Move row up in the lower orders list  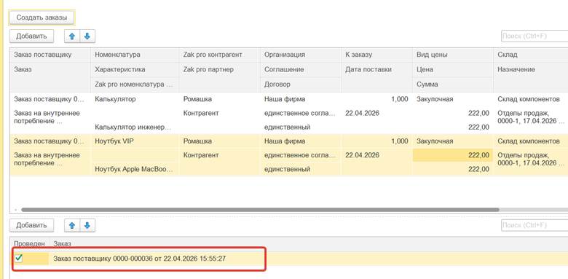point(72,225)
